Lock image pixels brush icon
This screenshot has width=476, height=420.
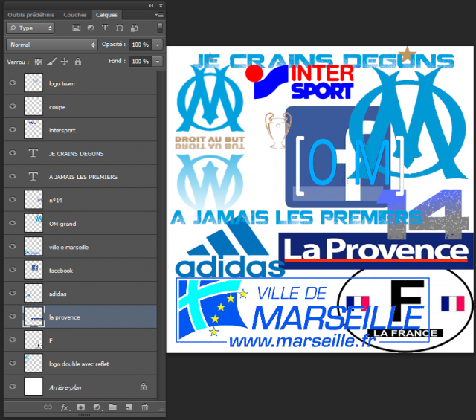click(51, 62)
